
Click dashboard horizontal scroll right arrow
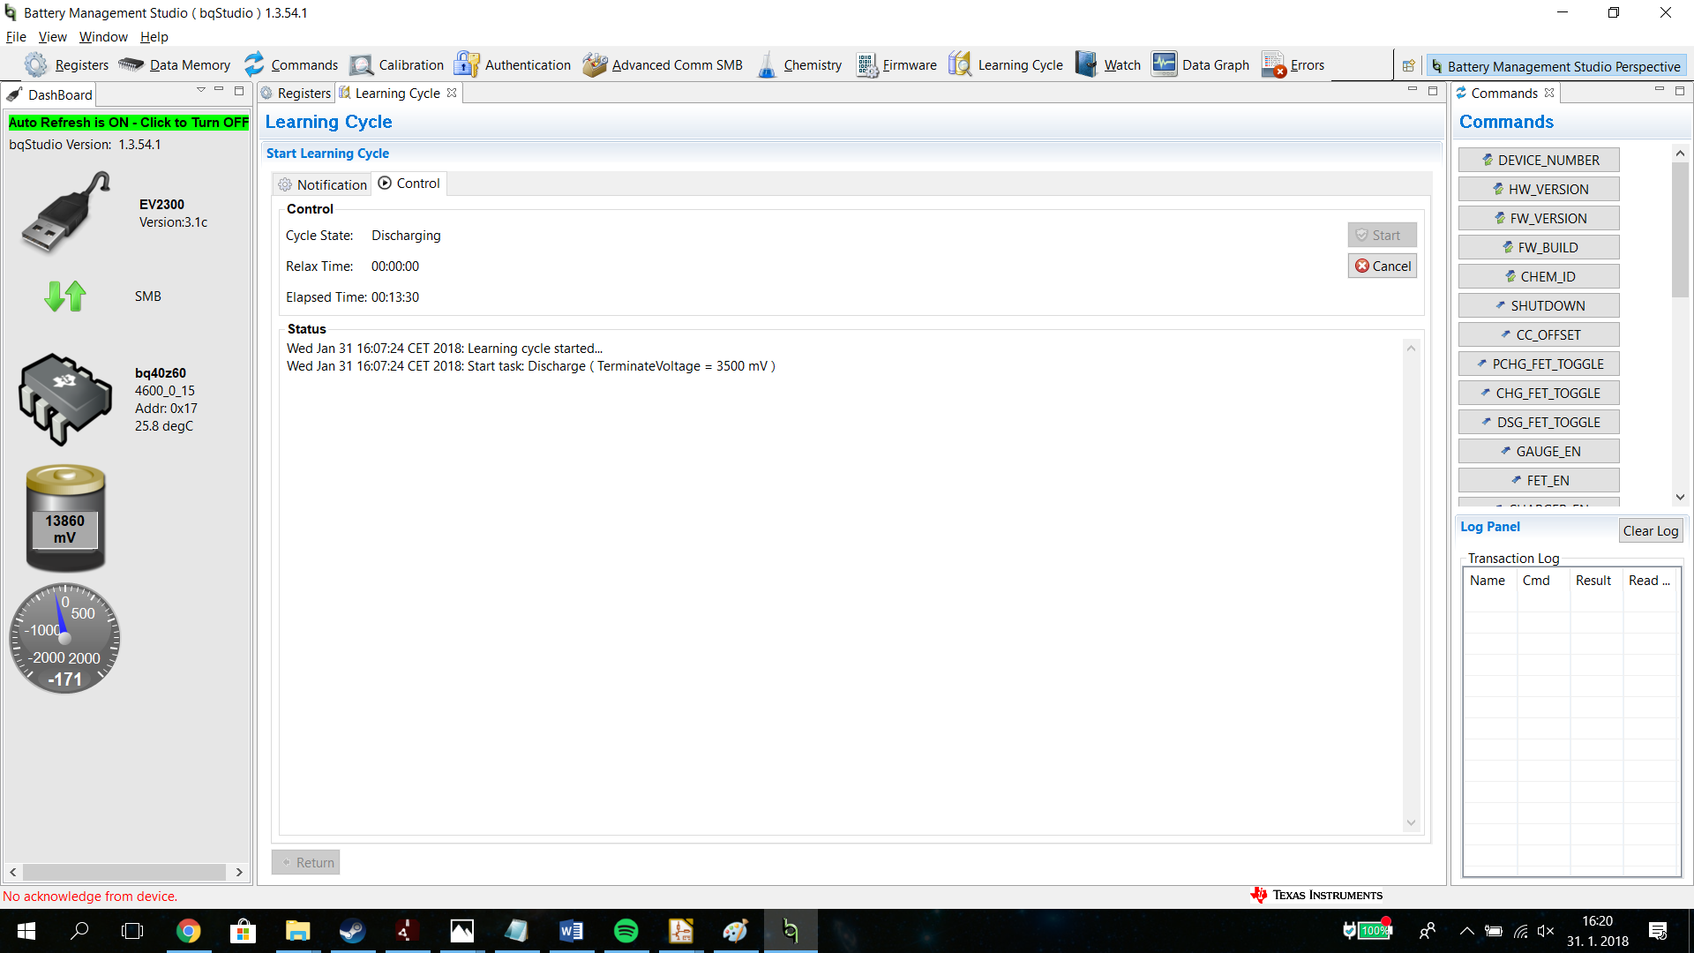coord(239,872)
